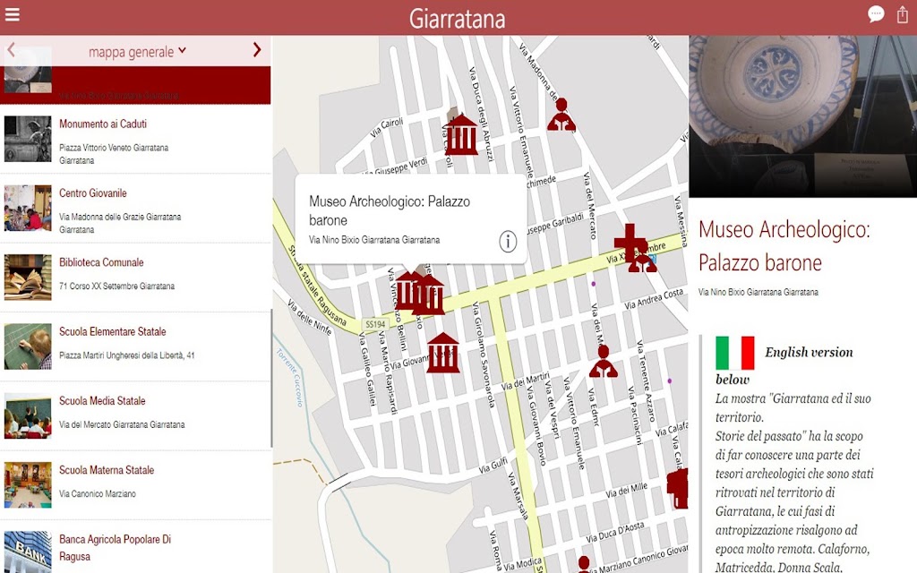Select the red cross church marker

pyautogui.click(x=630, y=238)
